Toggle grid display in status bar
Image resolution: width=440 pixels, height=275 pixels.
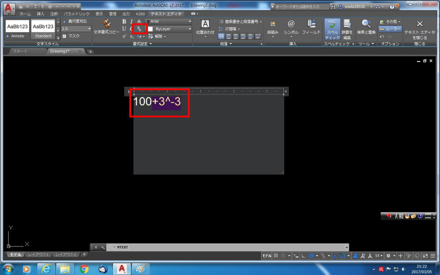click(276, 256)
